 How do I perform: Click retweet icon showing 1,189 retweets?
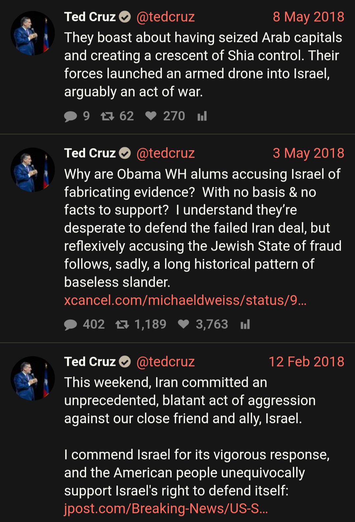[x=122, y=325]
